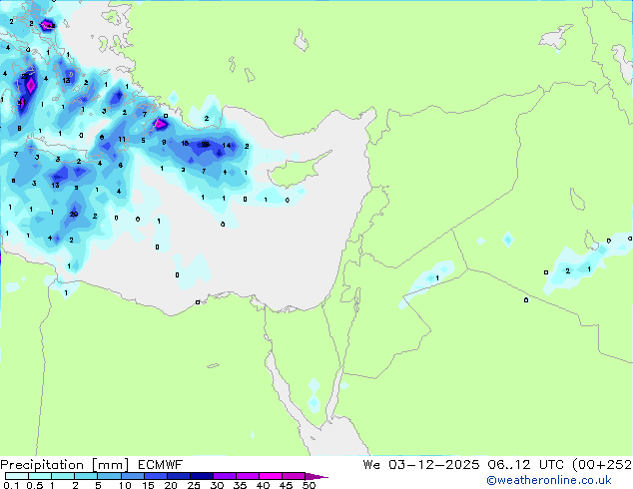The height and width of the screenshot is (489, 633).
Task: Click the 0.1–0.5 mm legend swatch
Action: 17,476
